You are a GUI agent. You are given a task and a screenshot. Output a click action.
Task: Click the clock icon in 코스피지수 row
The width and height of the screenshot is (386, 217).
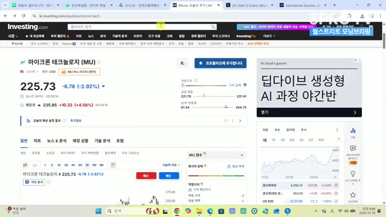(336, 185)
